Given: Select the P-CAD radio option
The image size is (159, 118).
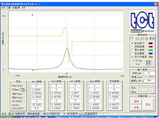Looking at the screenshot, I should 134,61.
